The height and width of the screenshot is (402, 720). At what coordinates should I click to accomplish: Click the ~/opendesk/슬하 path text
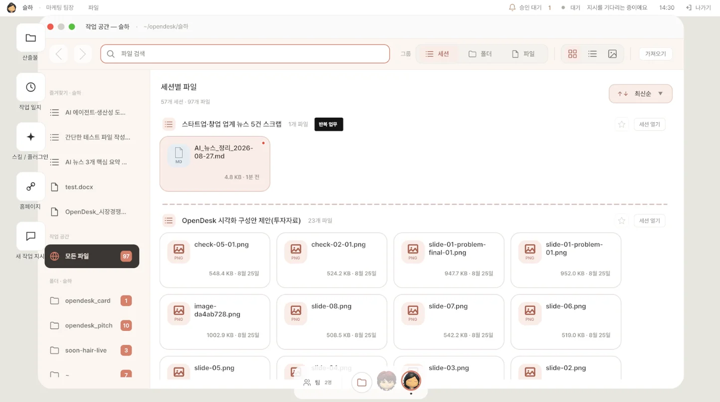coord(165,27)
